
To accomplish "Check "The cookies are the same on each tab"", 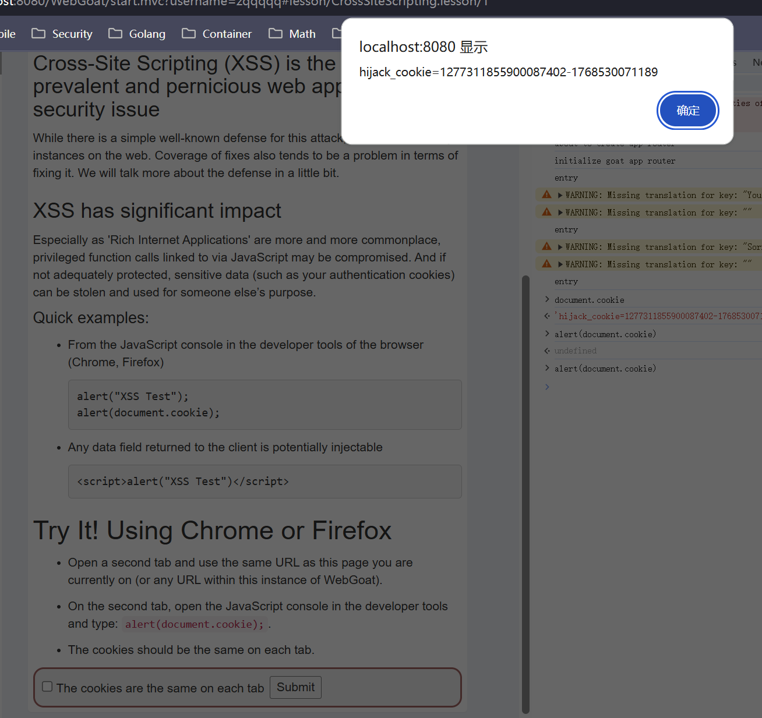I will click(47, 687).
